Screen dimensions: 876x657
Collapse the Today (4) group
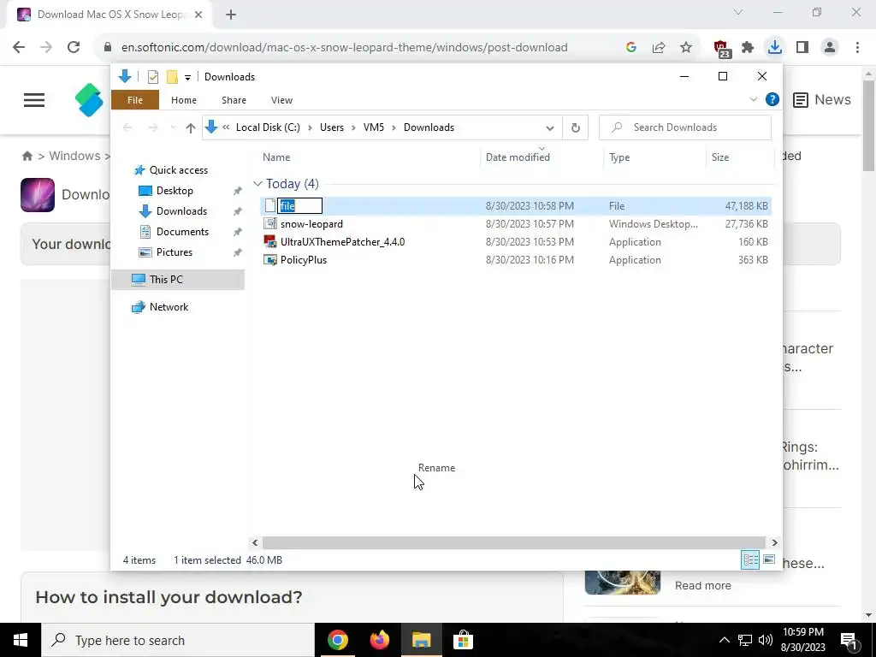(x=257, y=184)
